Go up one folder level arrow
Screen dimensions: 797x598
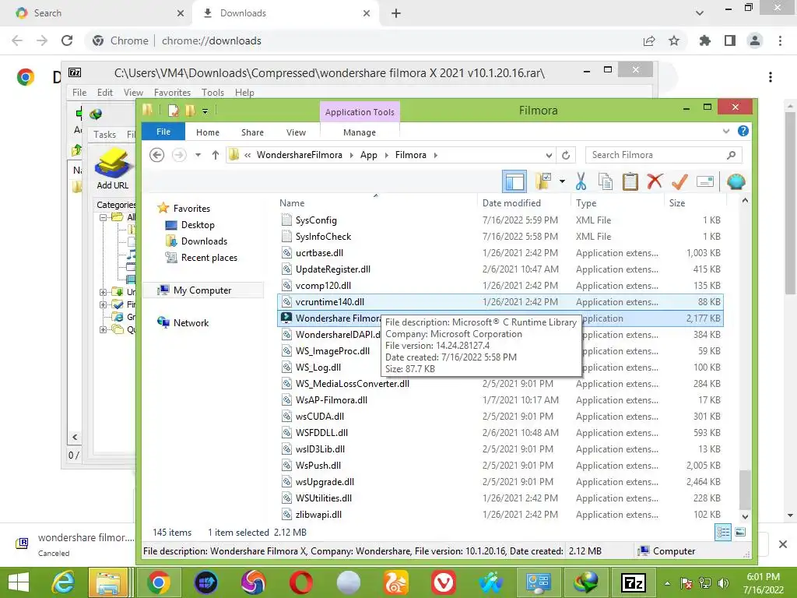click(216, 155)
